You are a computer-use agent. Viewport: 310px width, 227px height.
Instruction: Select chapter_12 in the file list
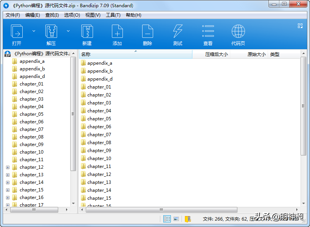99,174
